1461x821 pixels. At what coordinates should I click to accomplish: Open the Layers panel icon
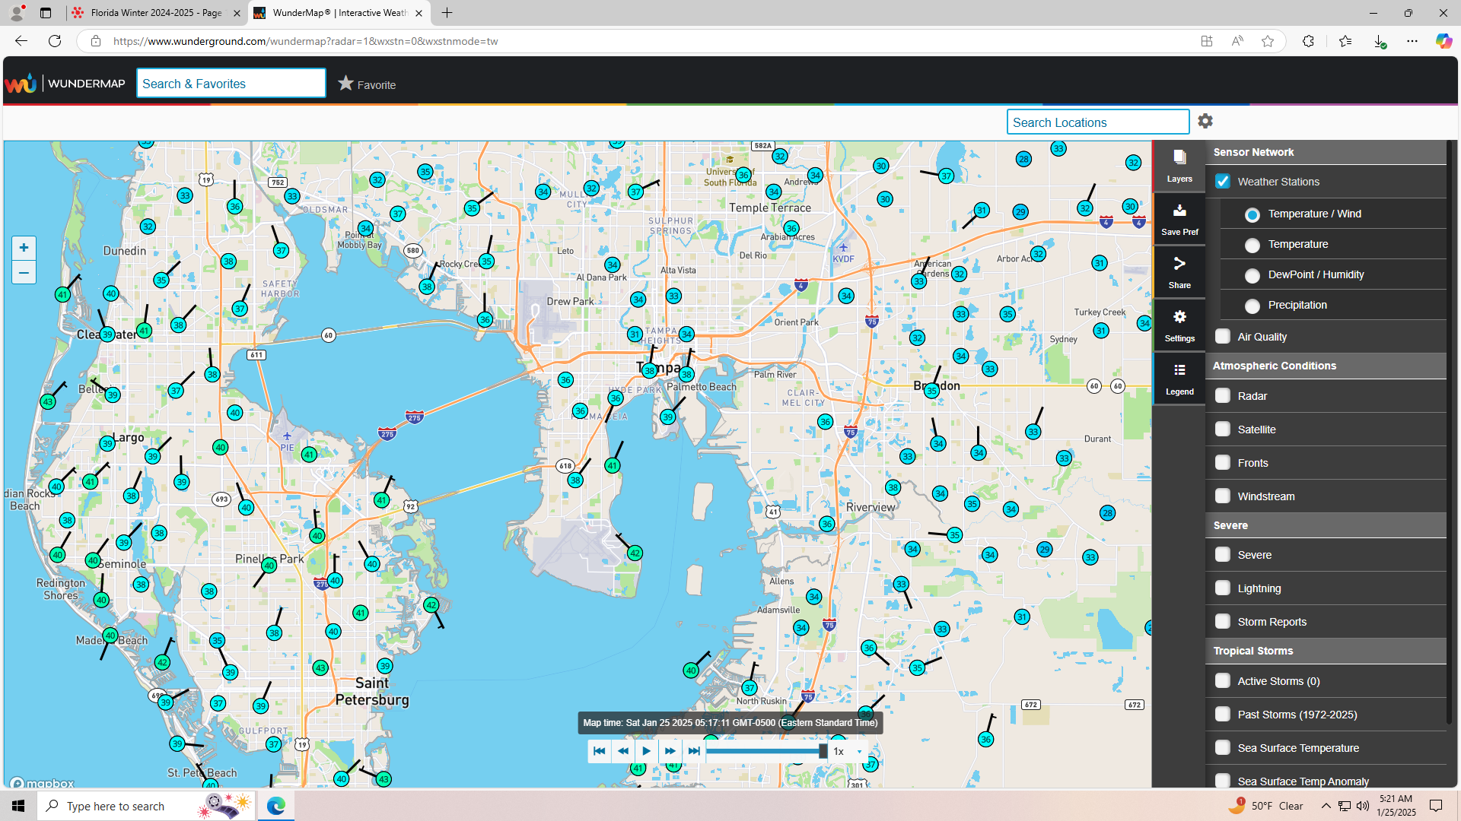1179,157
